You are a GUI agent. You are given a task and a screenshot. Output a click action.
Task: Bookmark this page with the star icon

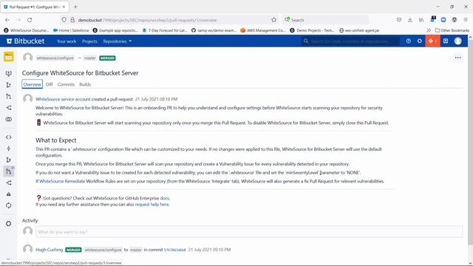[x=274, y=20]
